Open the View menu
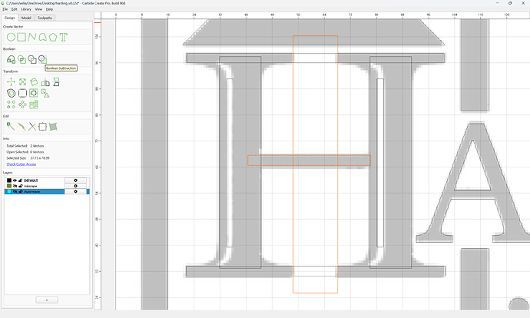The width and height of the screenshot is (530, 318). 39,9
